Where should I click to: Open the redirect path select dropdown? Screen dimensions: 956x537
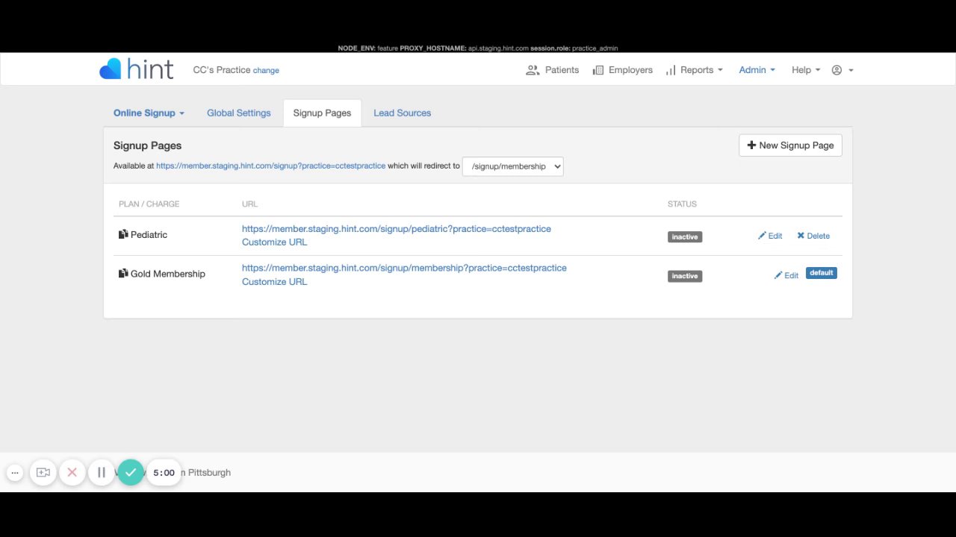[x=512, y=166]
